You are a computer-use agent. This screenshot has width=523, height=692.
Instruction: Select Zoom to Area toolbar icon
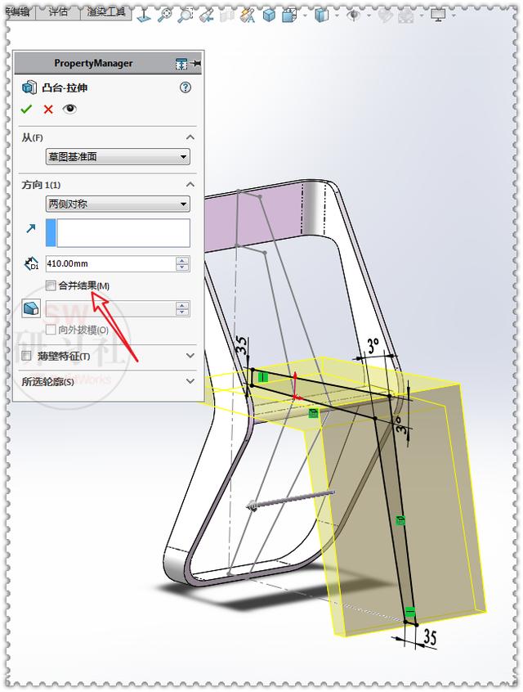click(186, 15)
